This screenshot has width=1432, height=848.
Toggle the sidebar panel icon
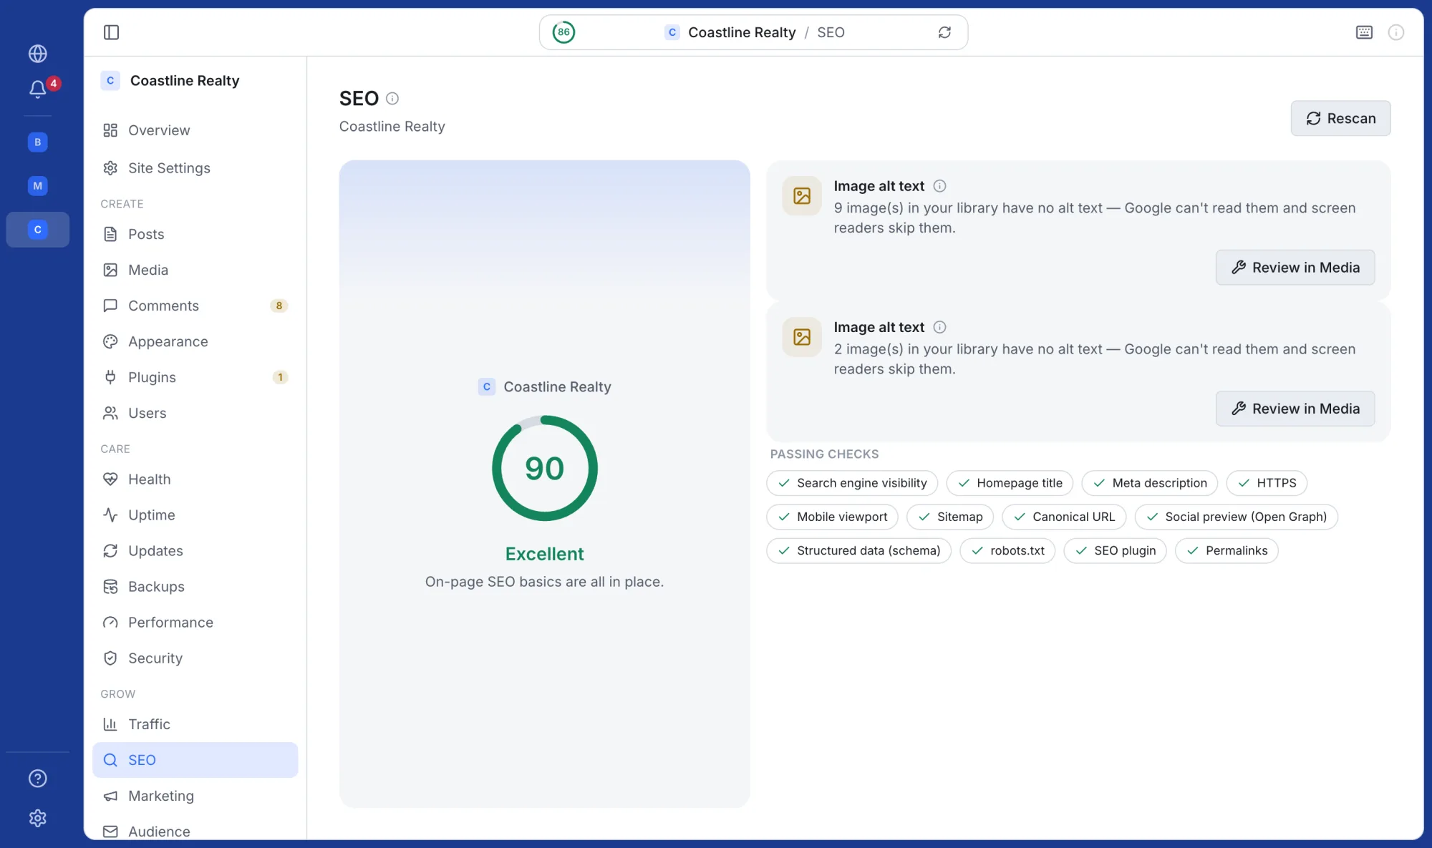point(111,32)
